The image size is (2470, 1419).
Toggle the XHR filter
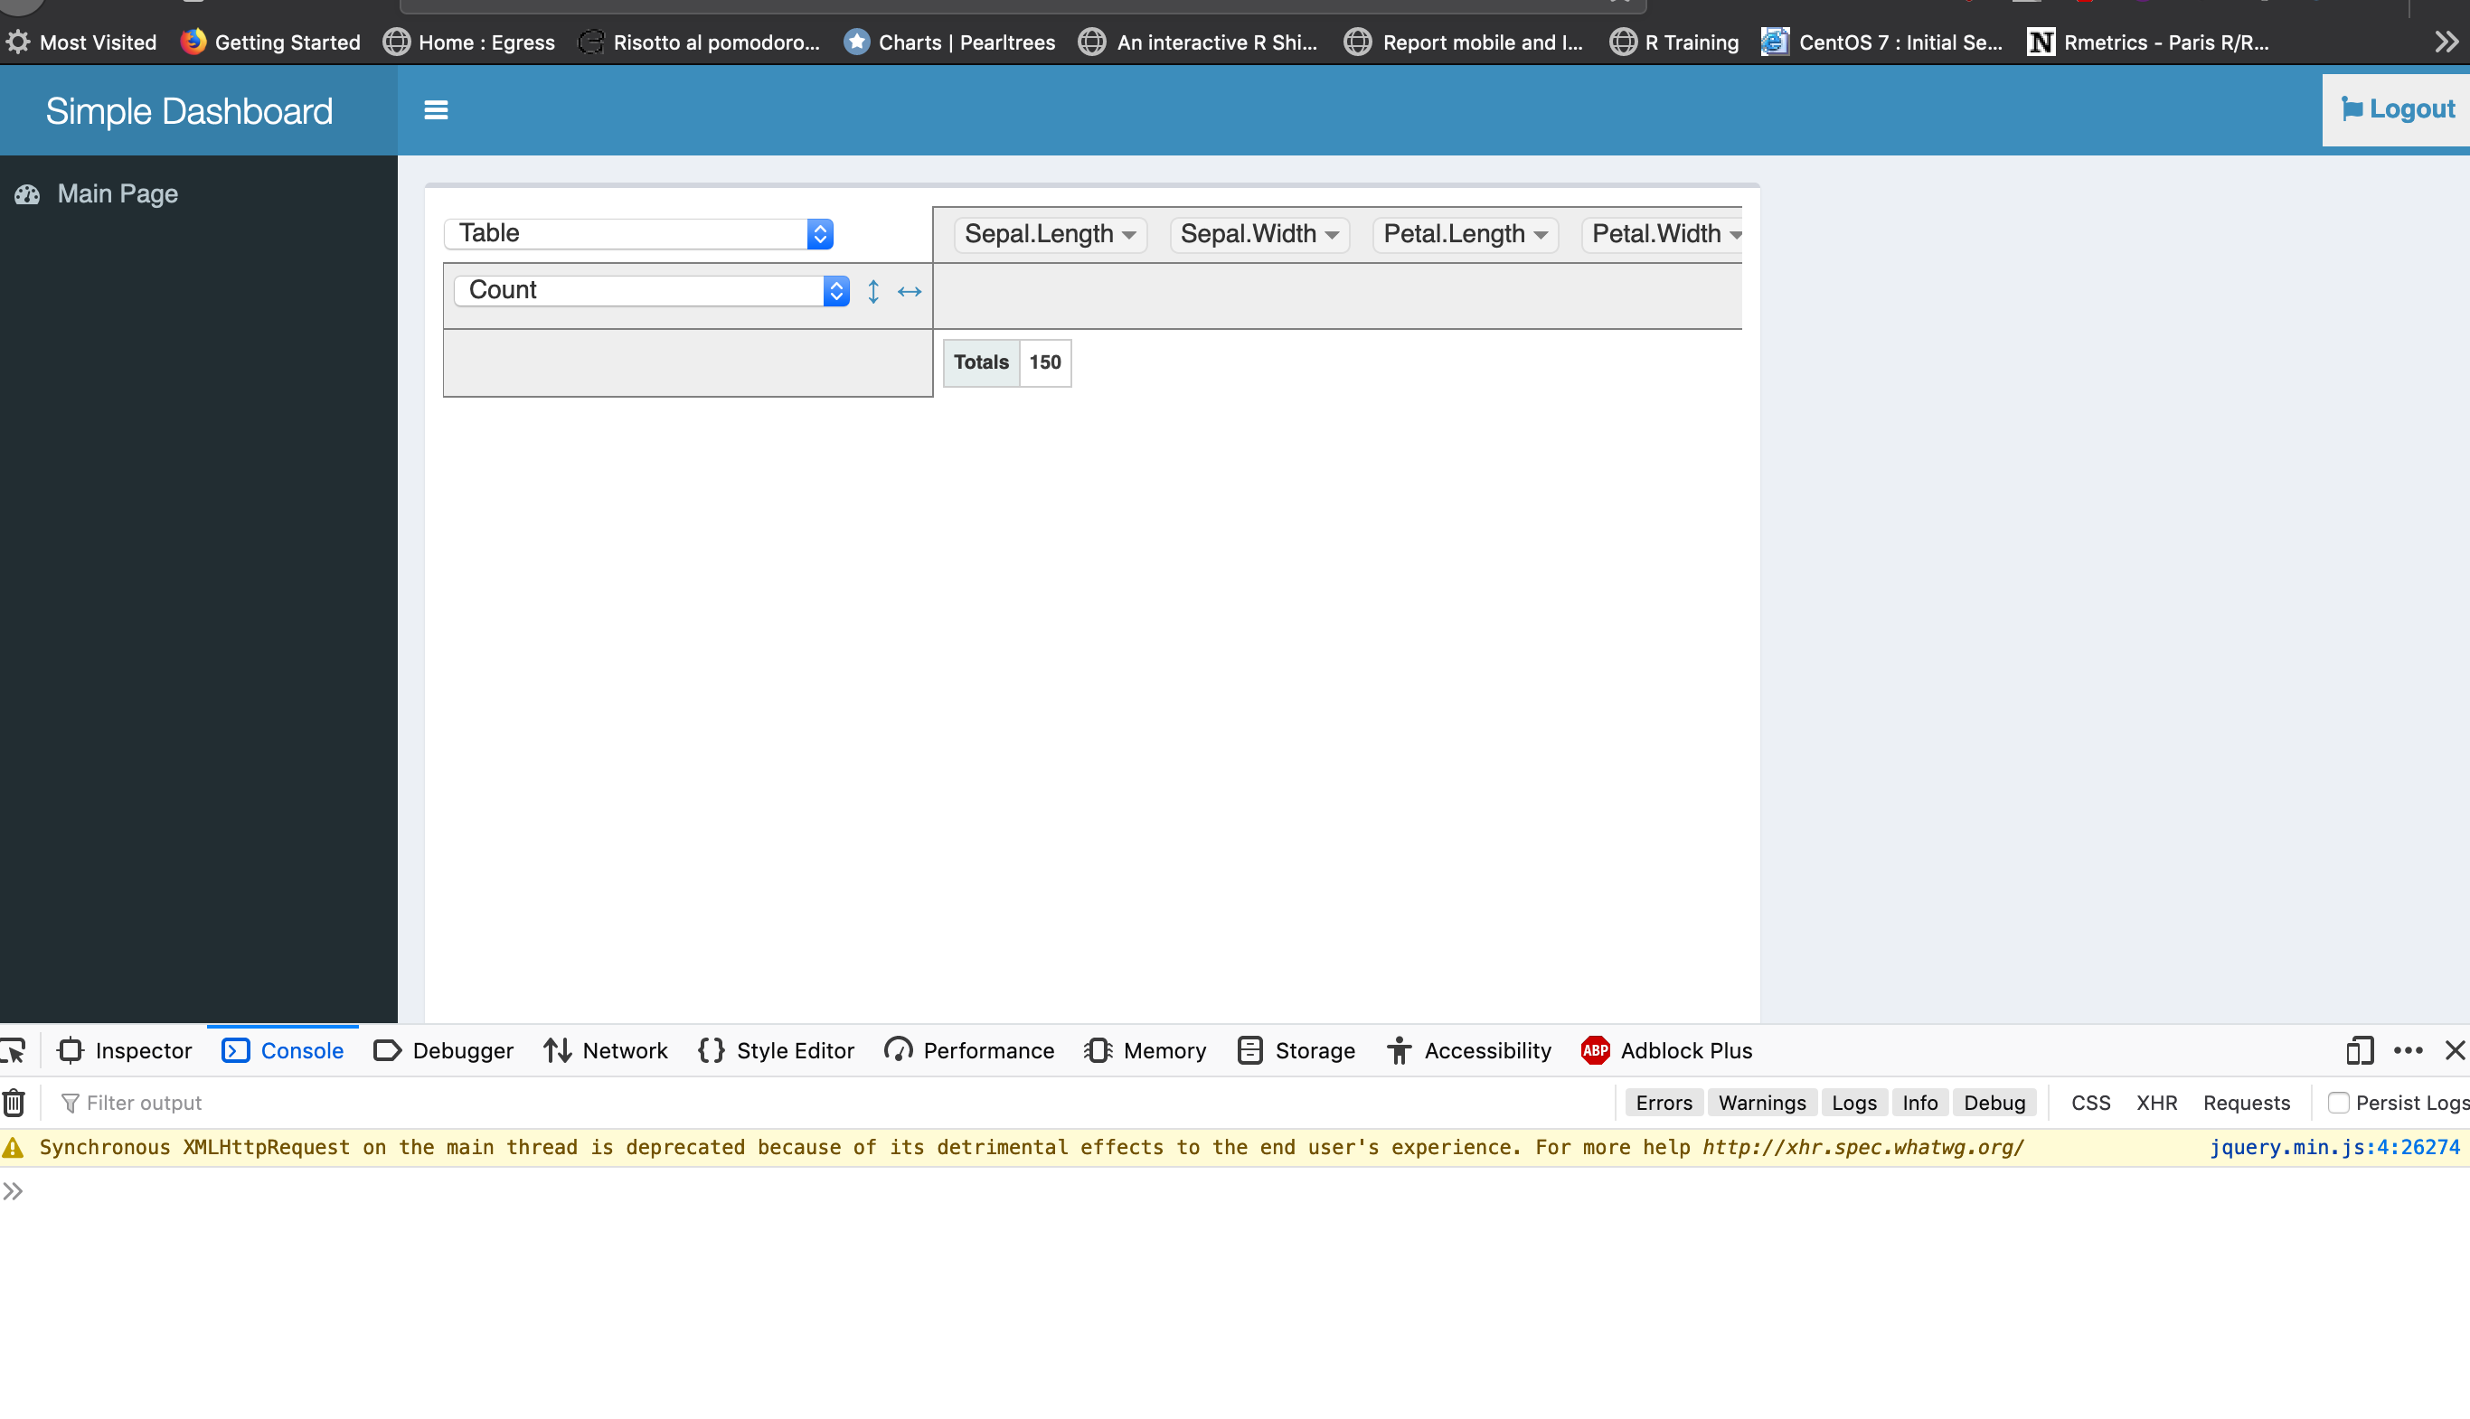point(2156,1103)
